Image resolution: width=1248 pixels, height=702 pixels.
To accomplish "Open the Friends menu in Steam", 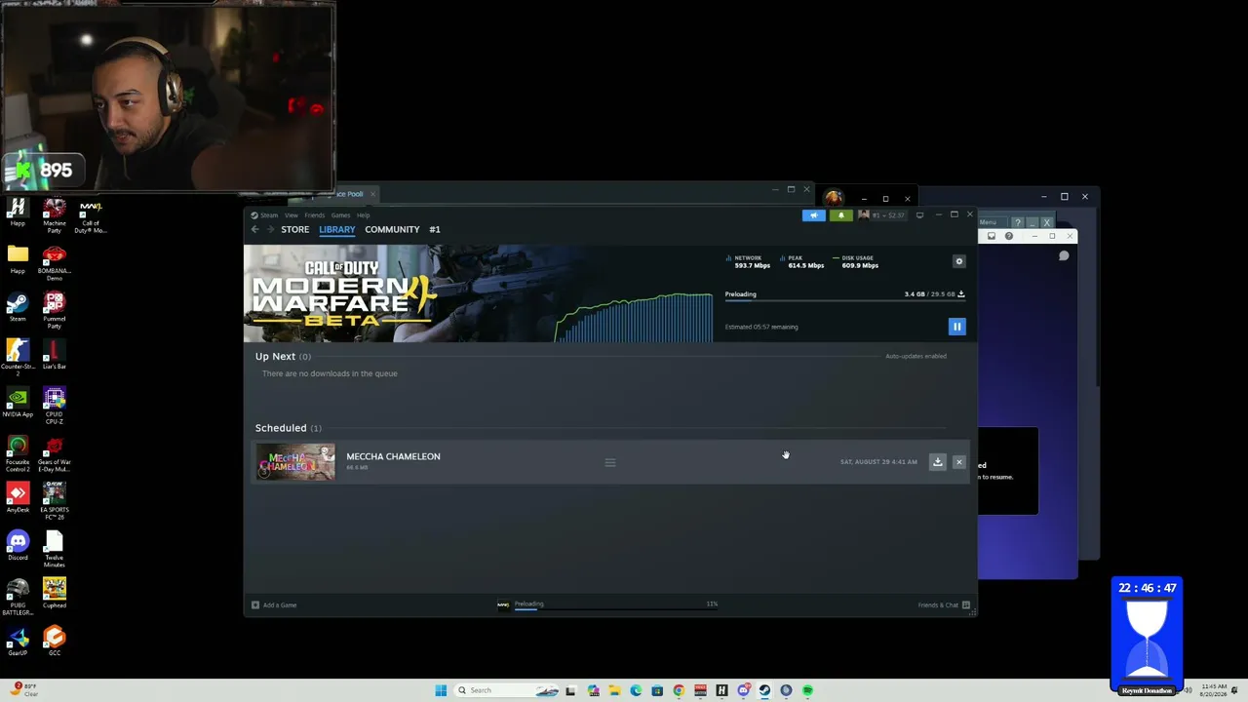I will [x=314, y=215].
